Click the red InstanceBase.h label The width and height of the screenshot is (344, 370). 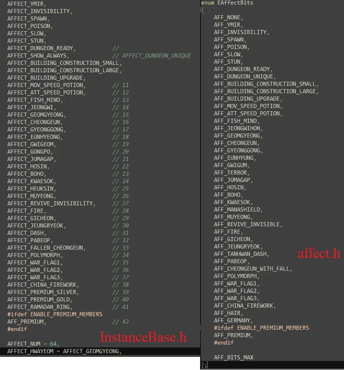click(x=143, y=338)
